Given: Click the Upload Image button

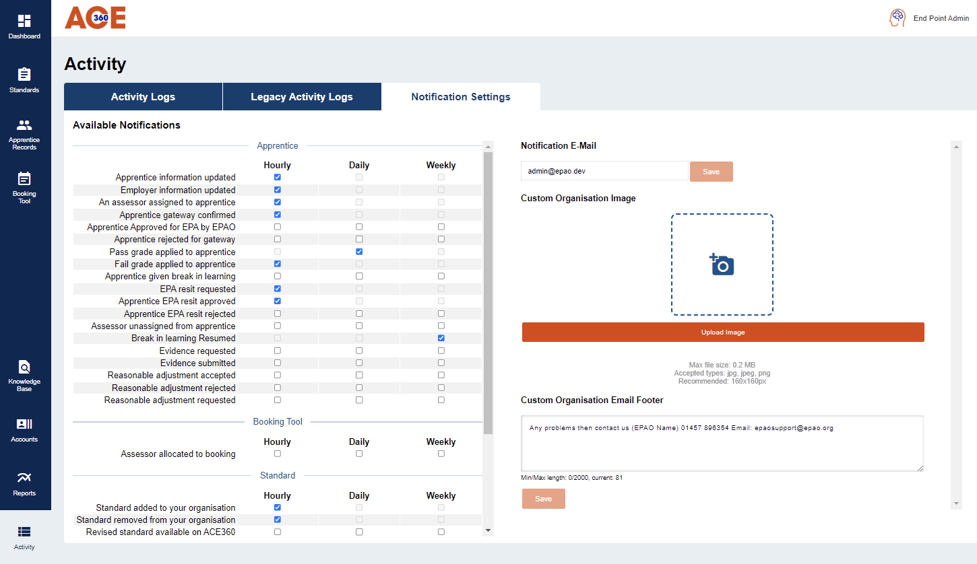Looking at the screenshot, I should tap(722, 332).
